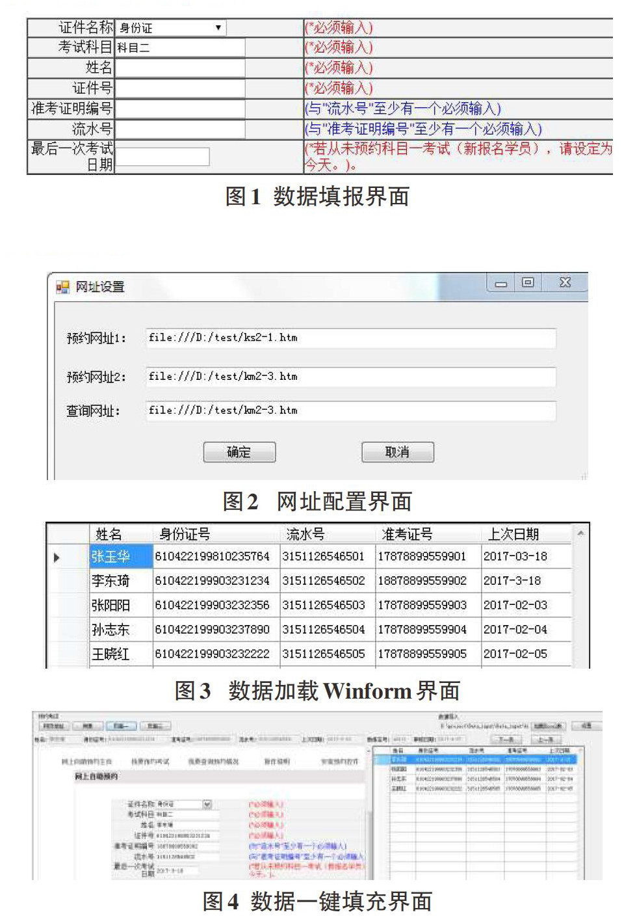Viewport: 637px width, 923px height.
Task: Click the 考试科目 field containing 科目二 in Figure 1
Action: (x=181, y=47)
